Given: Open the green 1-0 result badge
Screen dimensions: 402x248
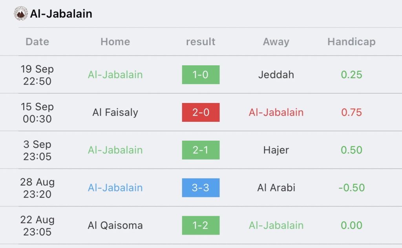Looking at the screenshot, I should [201, 75].
